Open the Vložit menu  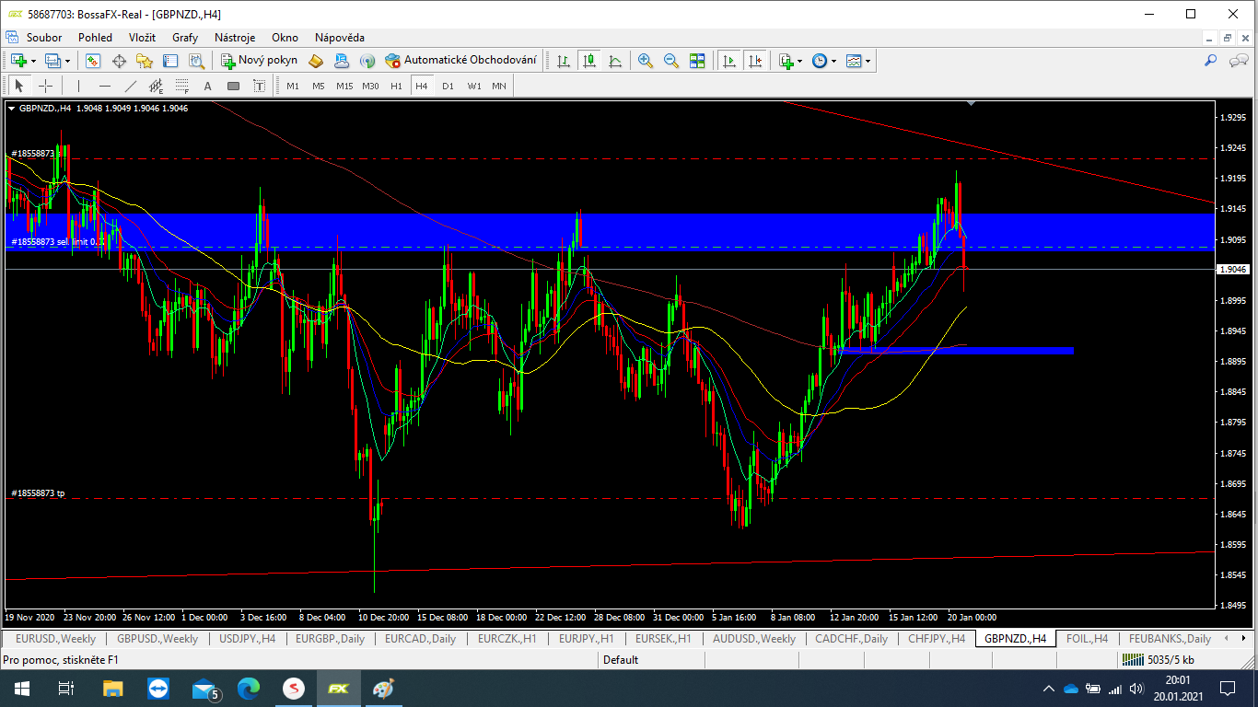(142, 38)
